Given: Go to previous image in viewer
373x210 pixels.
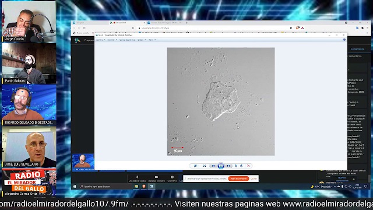Looking at the screenshot, I should (x=213, y=166).
